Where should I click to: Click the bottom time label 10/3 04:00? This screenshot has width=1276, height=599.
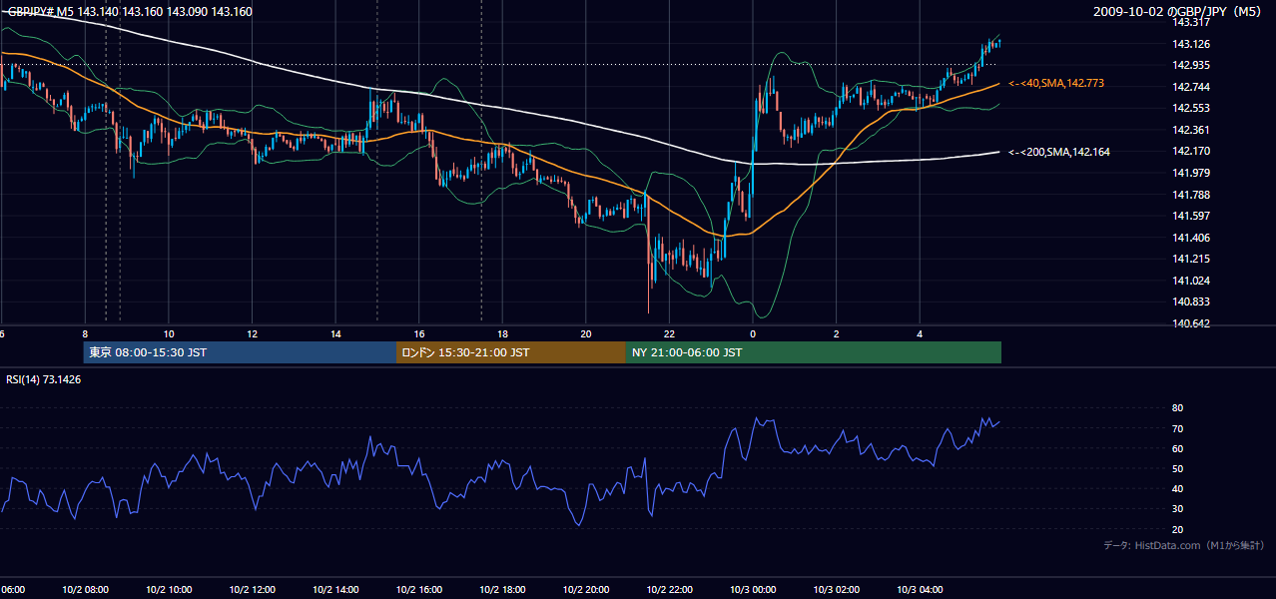tap(920, 590)
